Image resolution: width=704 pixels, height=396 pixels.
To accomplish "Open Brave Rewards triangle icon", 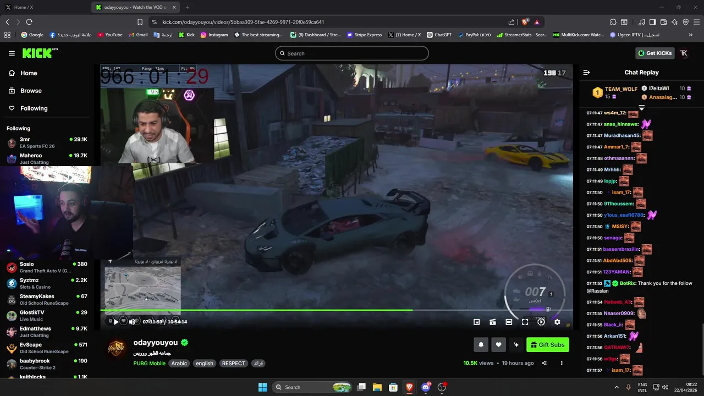I will (537, 22).
